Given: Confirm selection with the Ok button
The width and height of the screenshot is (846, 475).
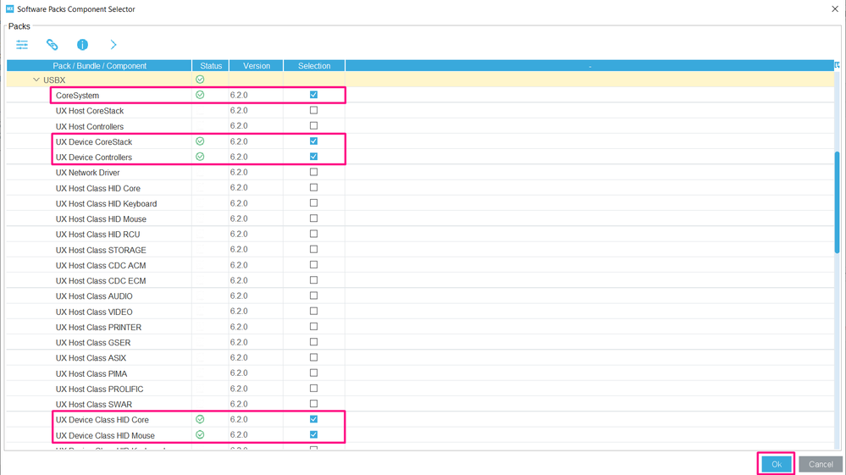Looking at the screenshot, I should (777, 464).
